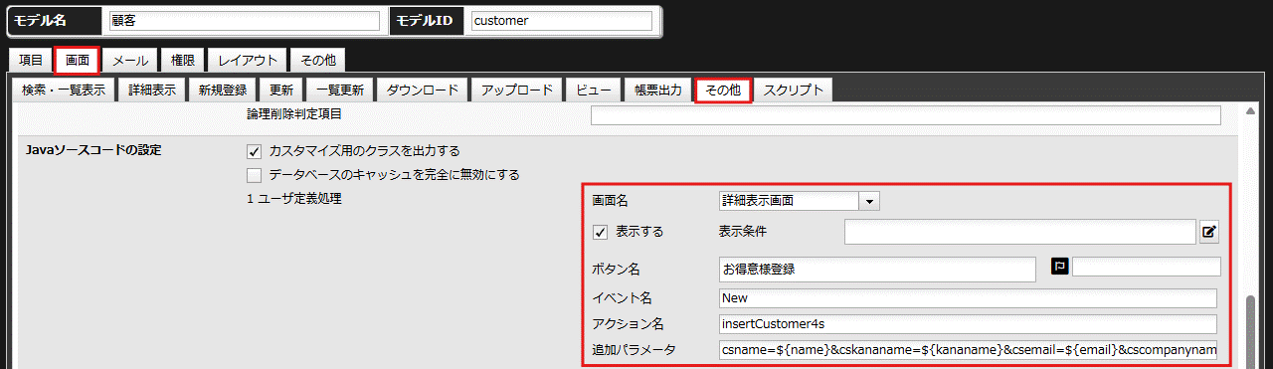1273x369 pixels.
Task: Click the アクション名 field insertCustomer4s
Action: pos(968,324)
